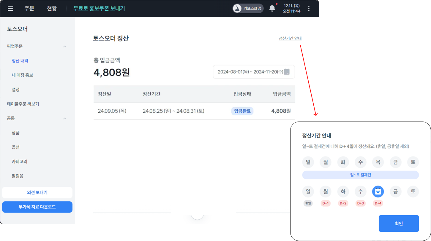Click settlement period 24.08.25 (일) ~ 24.08.31 (토)
This screenshot has height=241, width=431.
[173, 111]
